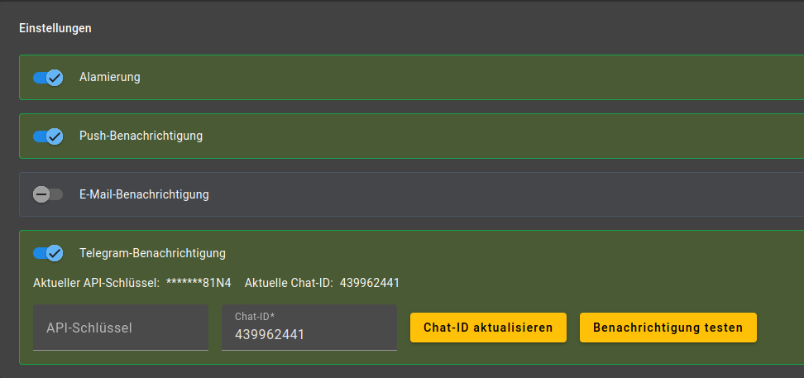Click the Aktueller API-Schlüssel caption
804x378 pixels.
(x=96, y=283)
